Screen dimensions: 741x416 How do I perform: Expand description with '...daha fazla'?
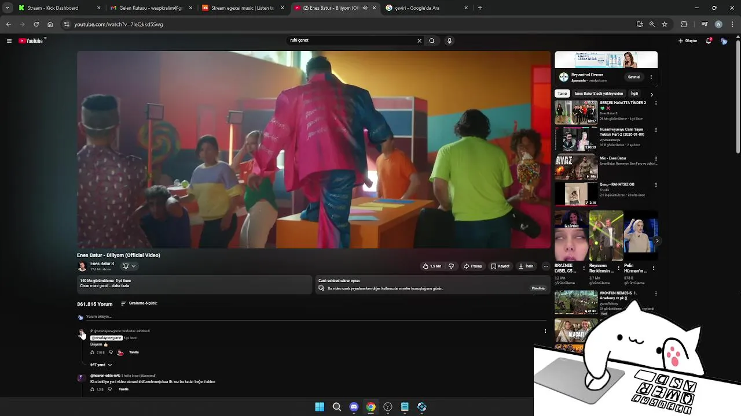tap(120, 286)
